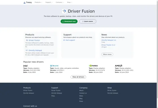The height and width of the screenshot is (108, 158).
Task: Click the More news button
Action: (107, 54)
